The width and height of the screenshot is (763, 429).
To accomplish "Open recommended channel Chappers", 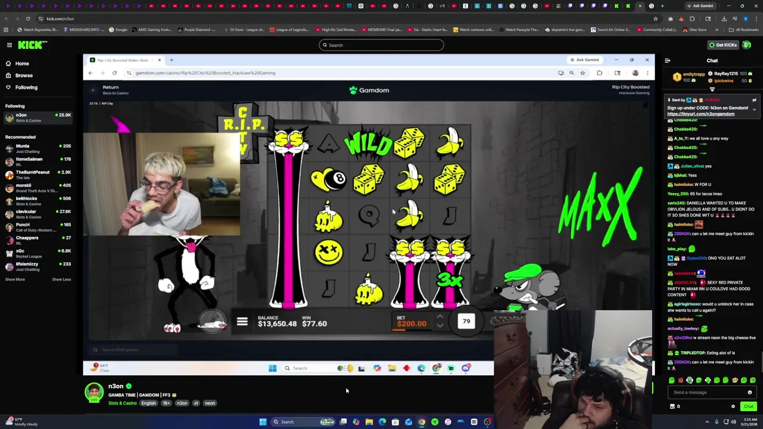I will click(x=37, y=240).
